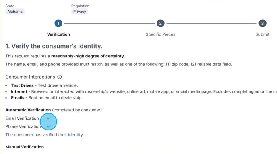Click the Alabama state tag
The image size is (277, 154).
tap(15, 12)
